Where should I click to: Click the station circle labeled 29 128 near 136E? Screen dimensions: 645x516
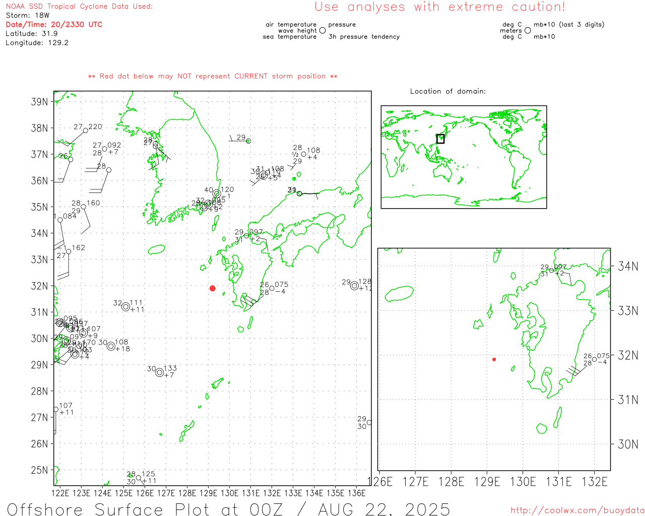coord(355,286)
